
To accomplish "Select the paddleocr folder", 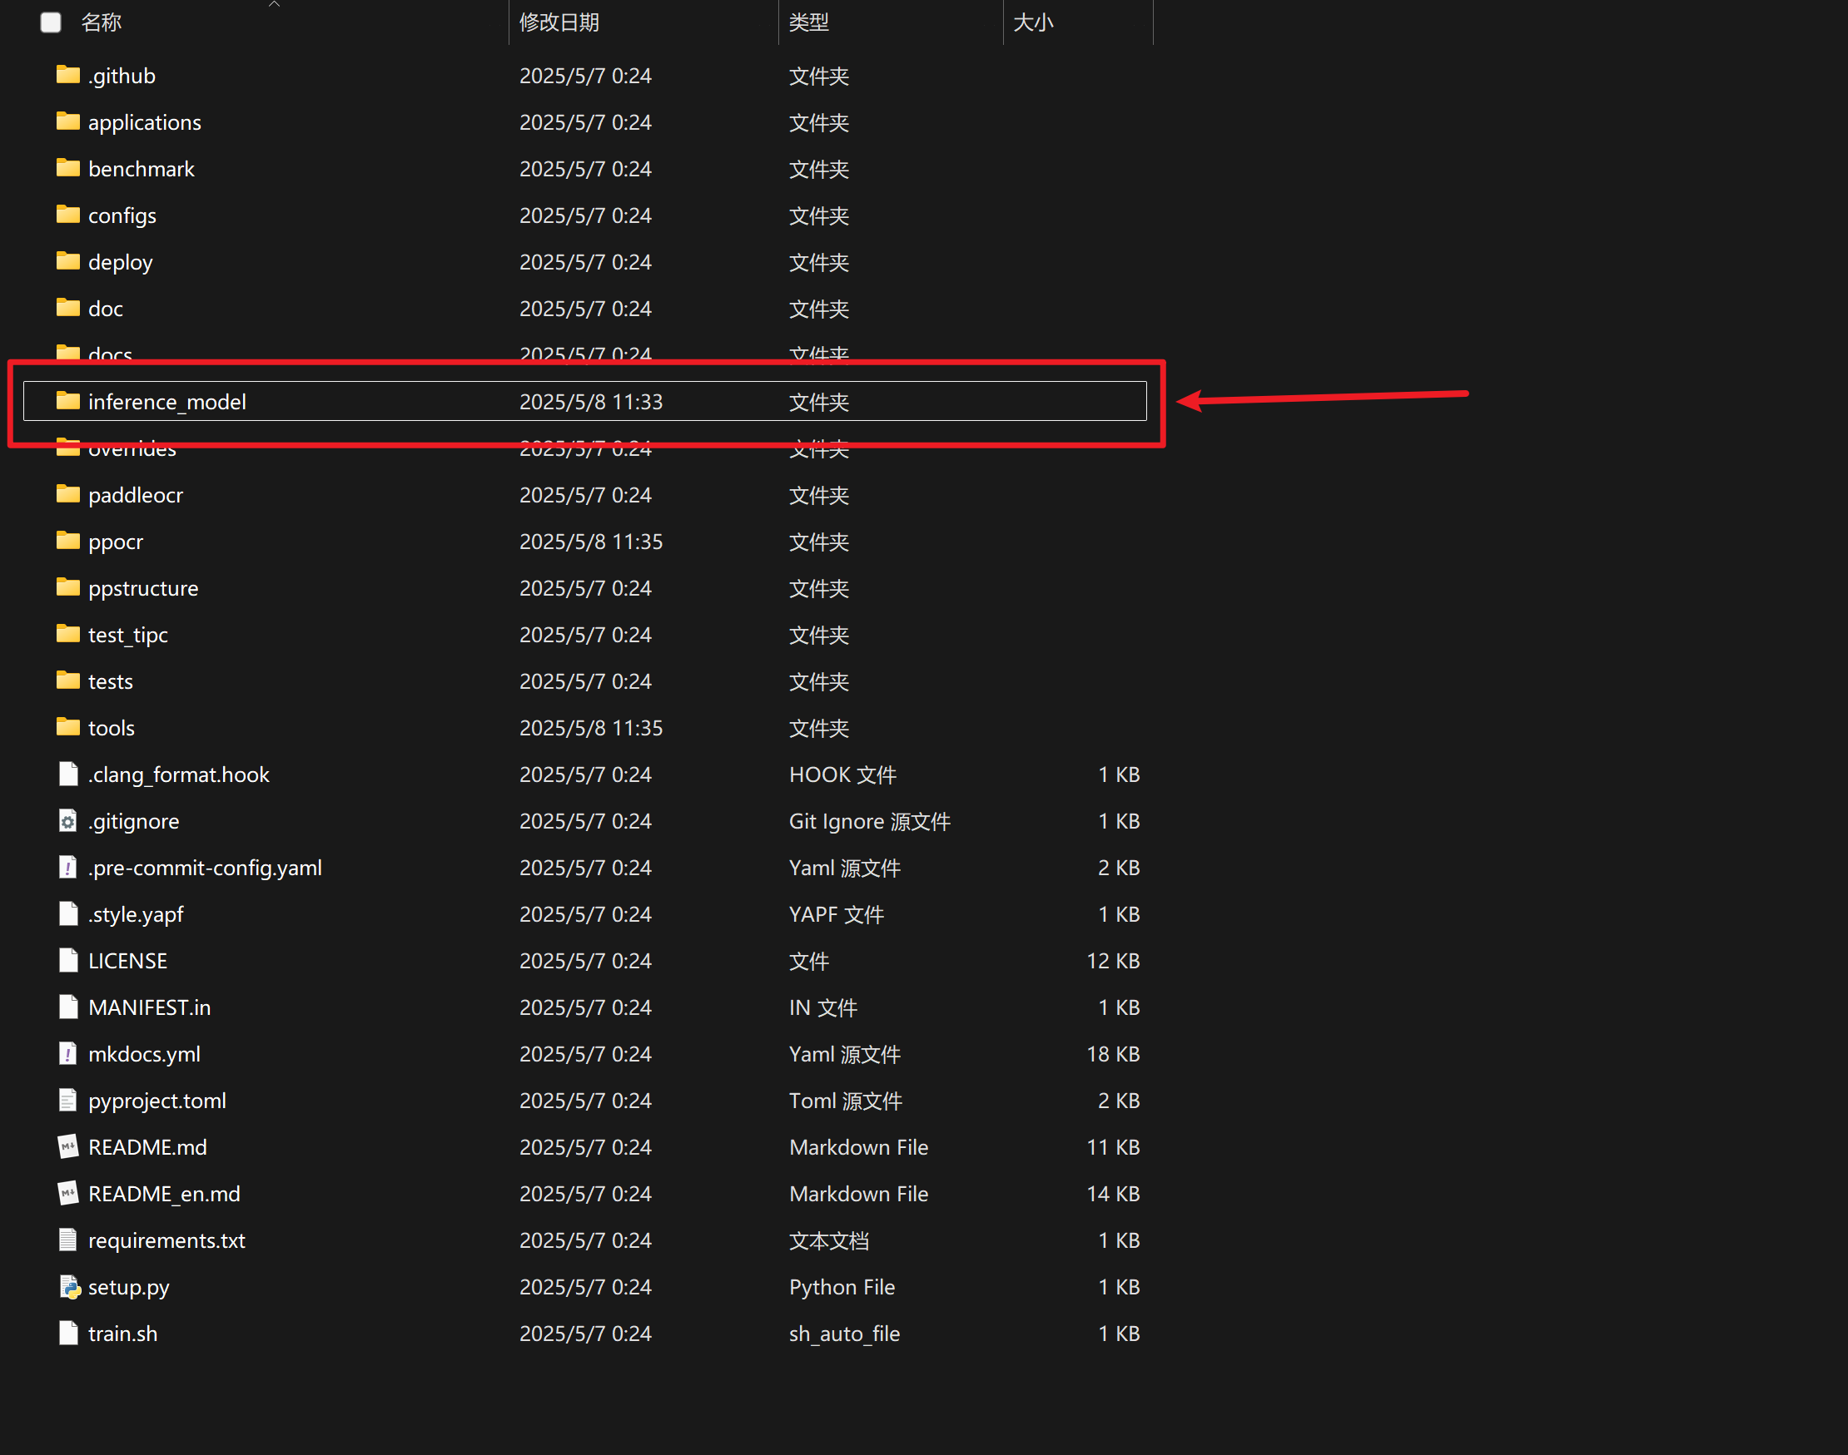I will tap(136, 495).
